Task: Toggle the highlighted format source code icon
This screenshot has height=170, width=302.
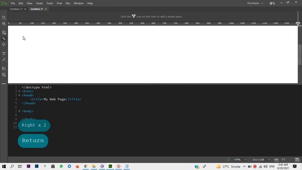Action: (4, 39)
